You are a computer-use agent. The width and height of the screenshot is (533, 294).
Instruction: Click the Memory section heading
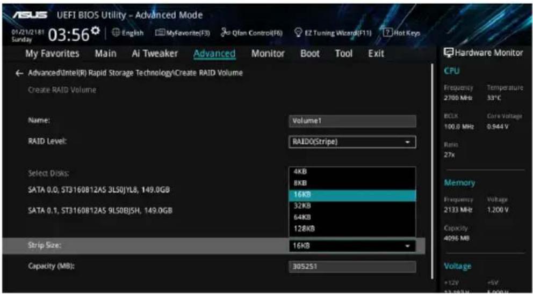(459, 182)
